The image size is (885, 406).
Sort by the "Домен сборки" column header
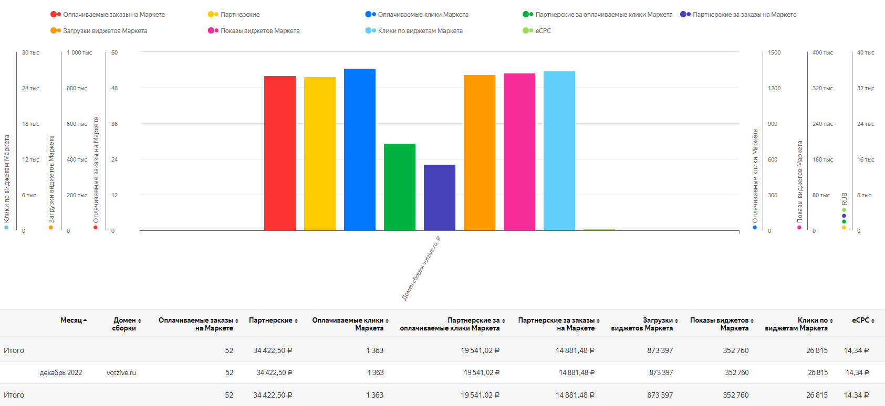[127, 324]
